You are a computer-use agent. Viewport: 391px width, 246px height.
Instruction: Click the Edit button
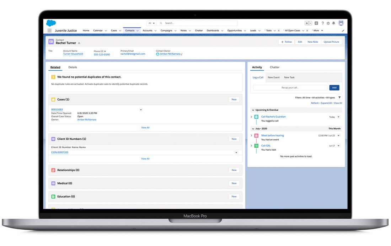tap(300, 42)
